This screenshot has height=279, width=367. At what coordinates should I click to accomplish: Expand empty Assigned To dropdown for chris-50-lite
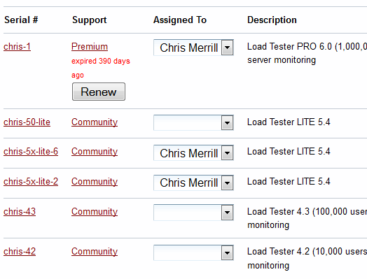pyautogui.click(x=193, y=122)
